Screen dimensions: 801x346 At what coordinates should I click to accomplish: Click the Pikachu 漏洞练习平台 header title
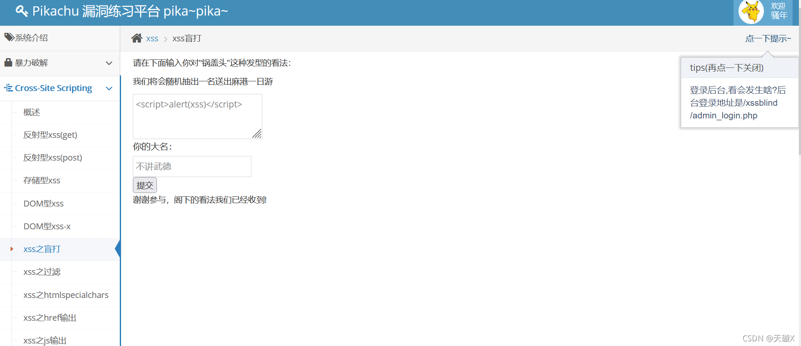(x=130, y=11)
